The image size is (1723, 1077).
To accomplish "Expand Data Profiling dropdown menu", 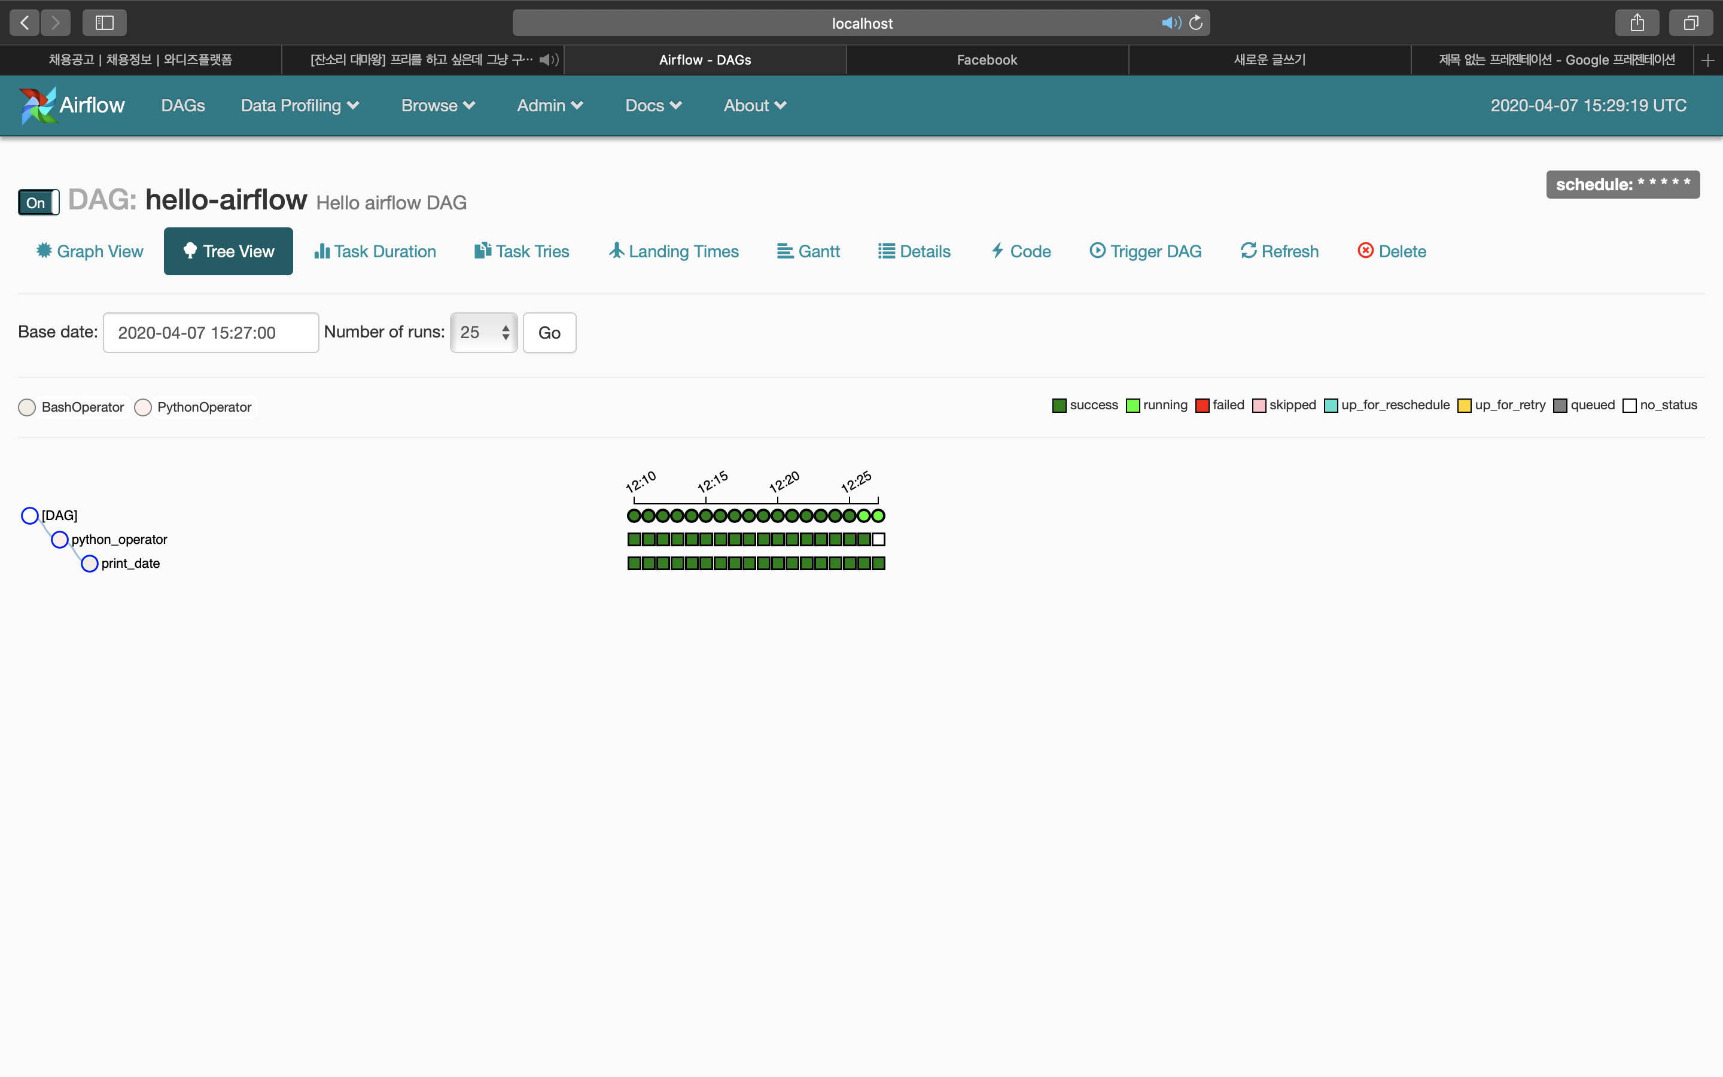I will coord(300,105).
